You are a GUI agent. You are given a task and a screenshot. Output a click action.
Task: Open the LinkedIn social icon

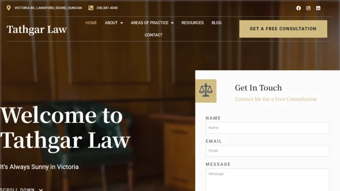tap(318, 8)
